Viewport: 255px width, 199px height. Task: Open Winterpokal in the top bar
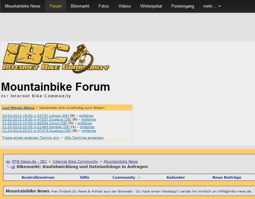pos(151,6)
